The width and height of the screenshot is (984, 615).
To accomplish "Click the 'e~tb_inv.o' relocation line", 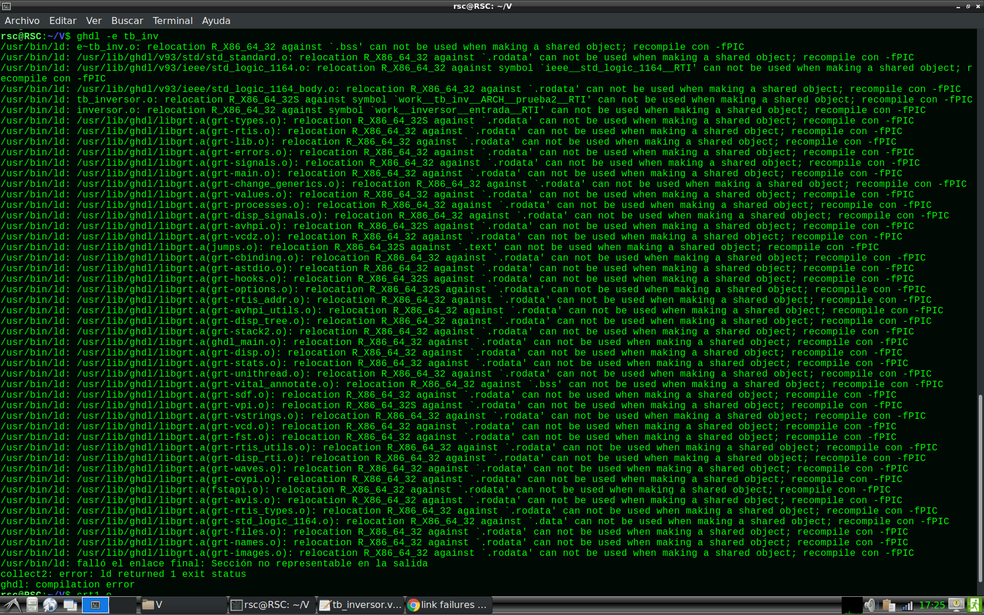I will pos(373,47).
